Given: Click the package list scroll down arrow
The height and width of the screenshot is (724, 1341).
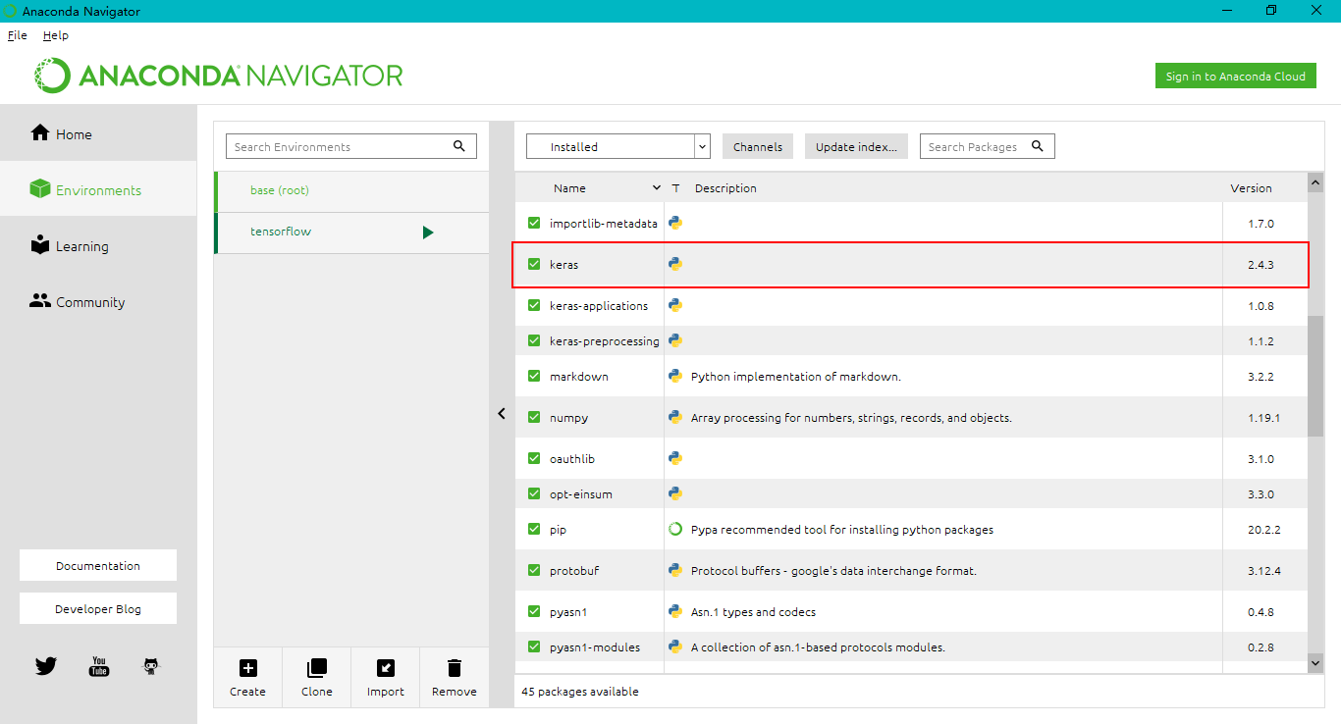Looking at the screenshot, I should 1315,664.
